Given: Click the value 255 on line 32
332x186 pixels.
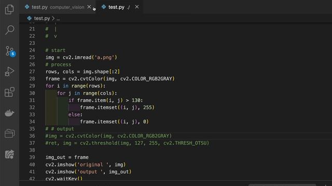Looking at the screenshot, I should click(147, 107).
